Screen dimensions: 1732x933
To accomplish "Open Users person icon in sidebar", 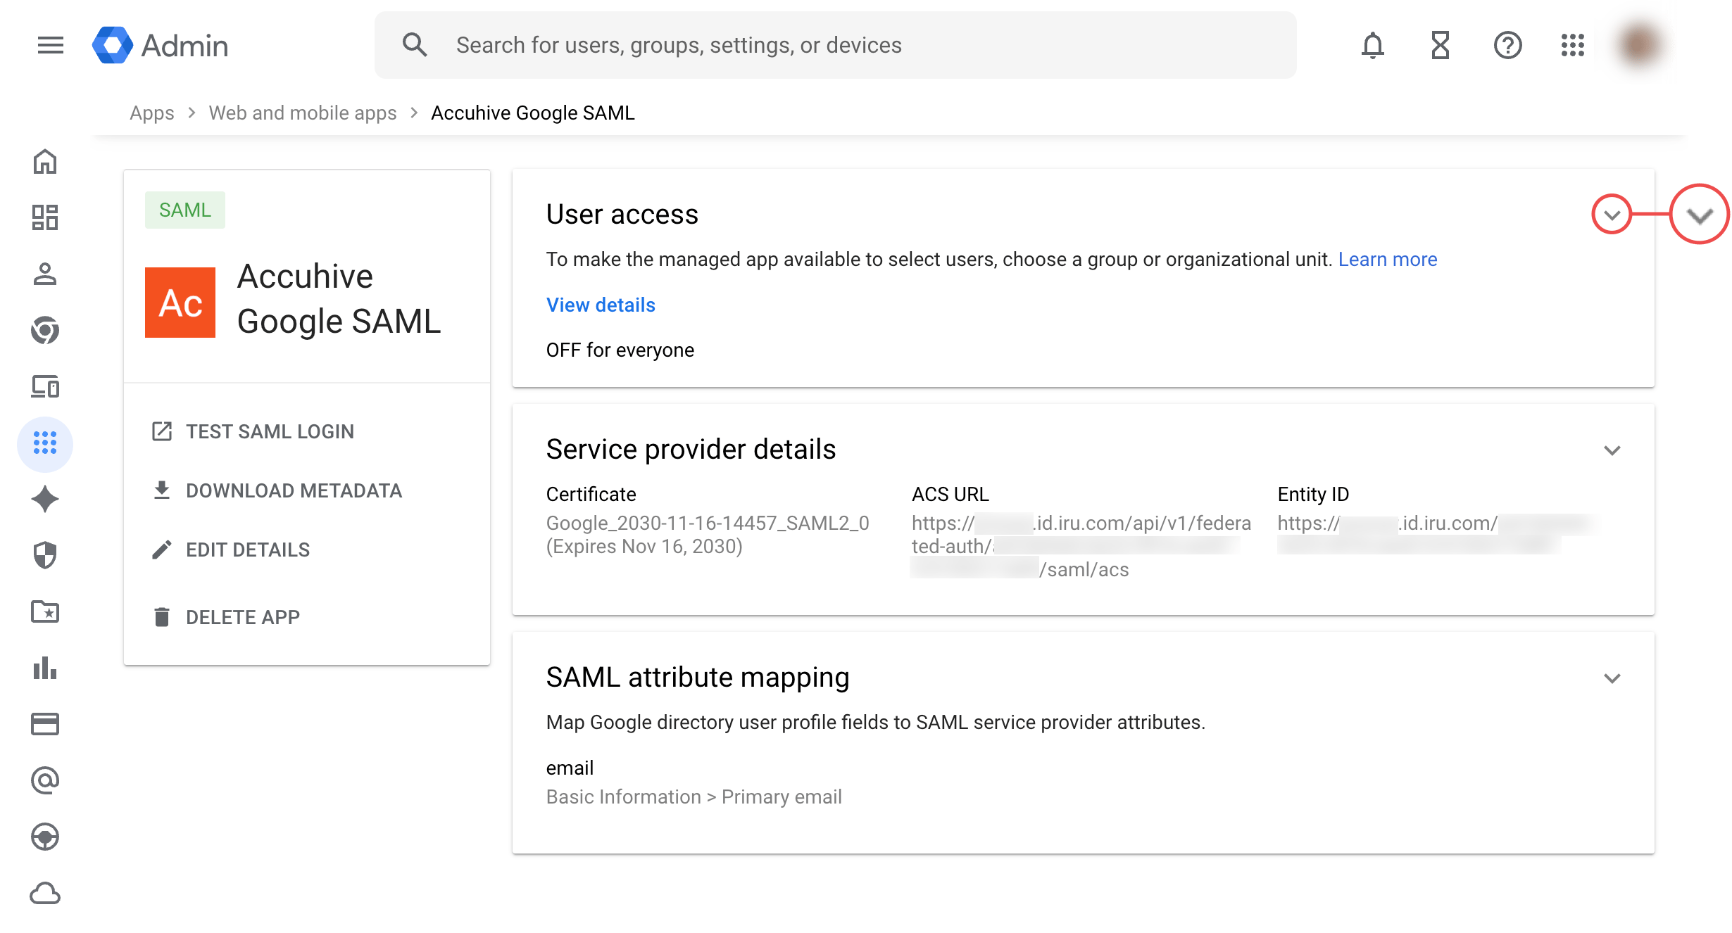I will pos(45,274).
